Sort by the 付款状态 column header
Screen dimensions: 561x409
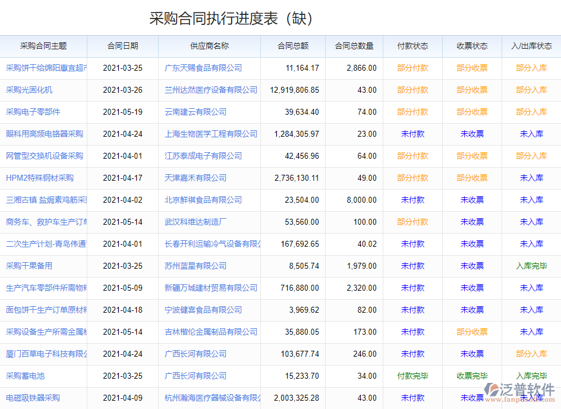point(412,46)
